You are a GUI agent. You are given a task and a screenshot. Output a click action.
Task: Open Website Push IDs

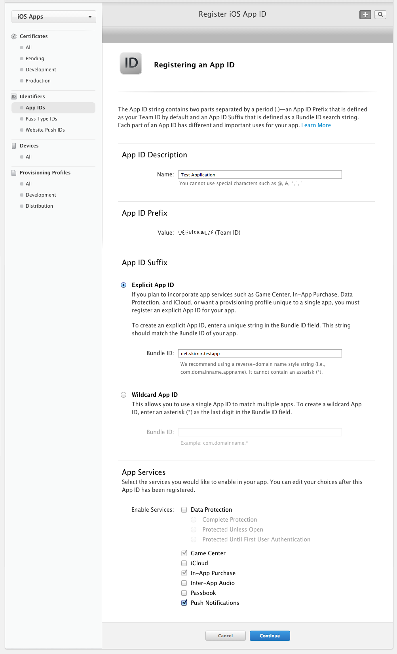(45, 130)
